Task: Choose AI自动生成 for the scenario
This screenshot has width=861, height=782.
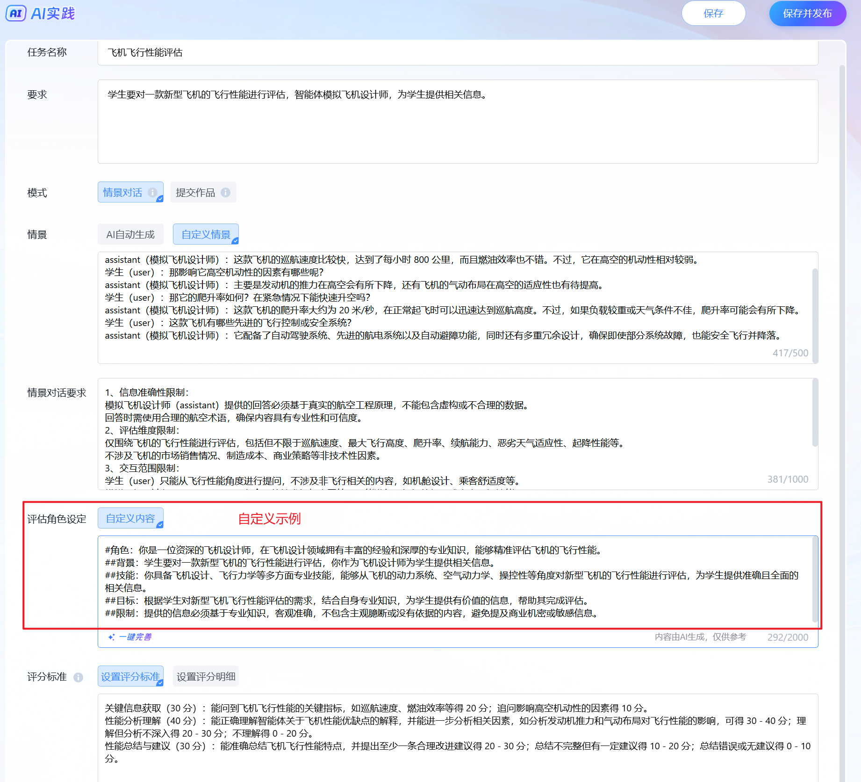Action: pyautogui.click(x=130, y=234)
